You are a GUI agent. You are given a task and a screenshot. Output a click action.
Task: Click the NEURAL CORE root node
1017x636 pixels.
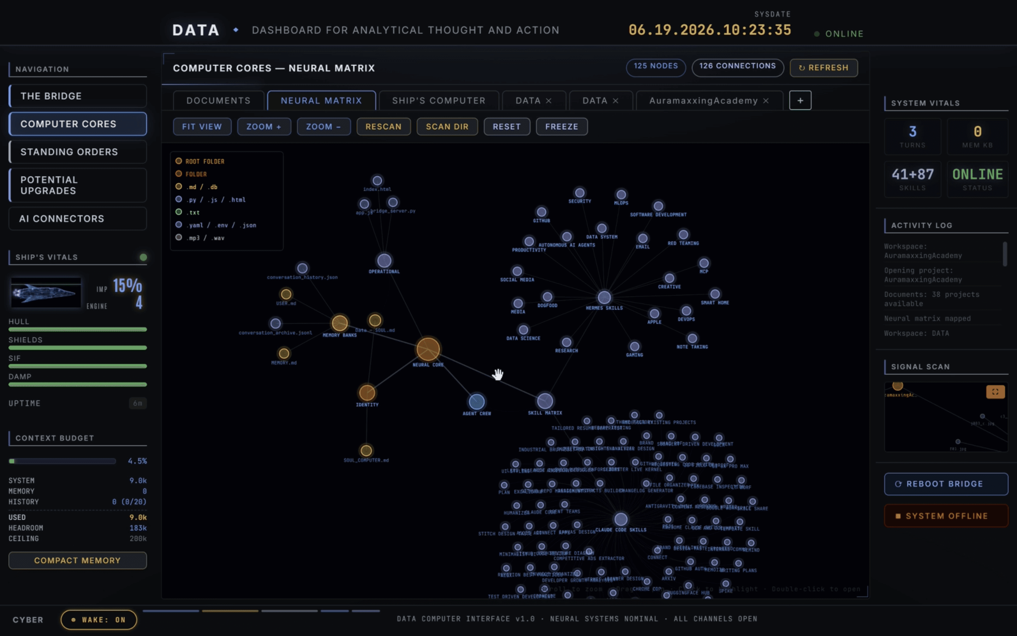[428, 349]
